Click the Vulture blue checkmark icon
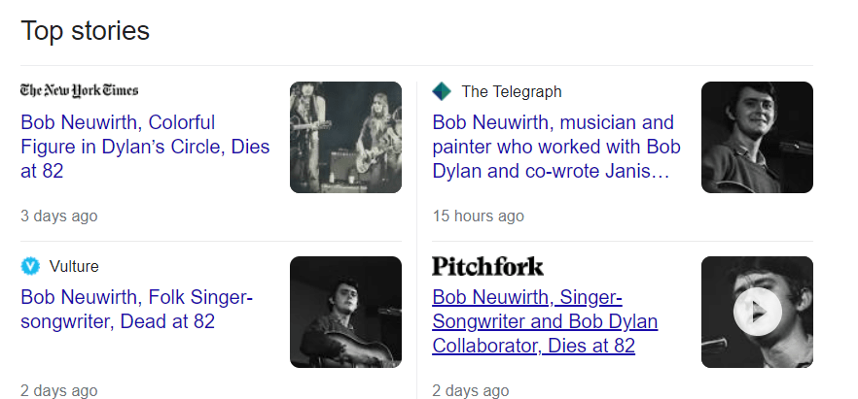858x399 pixels. (30, 266)
